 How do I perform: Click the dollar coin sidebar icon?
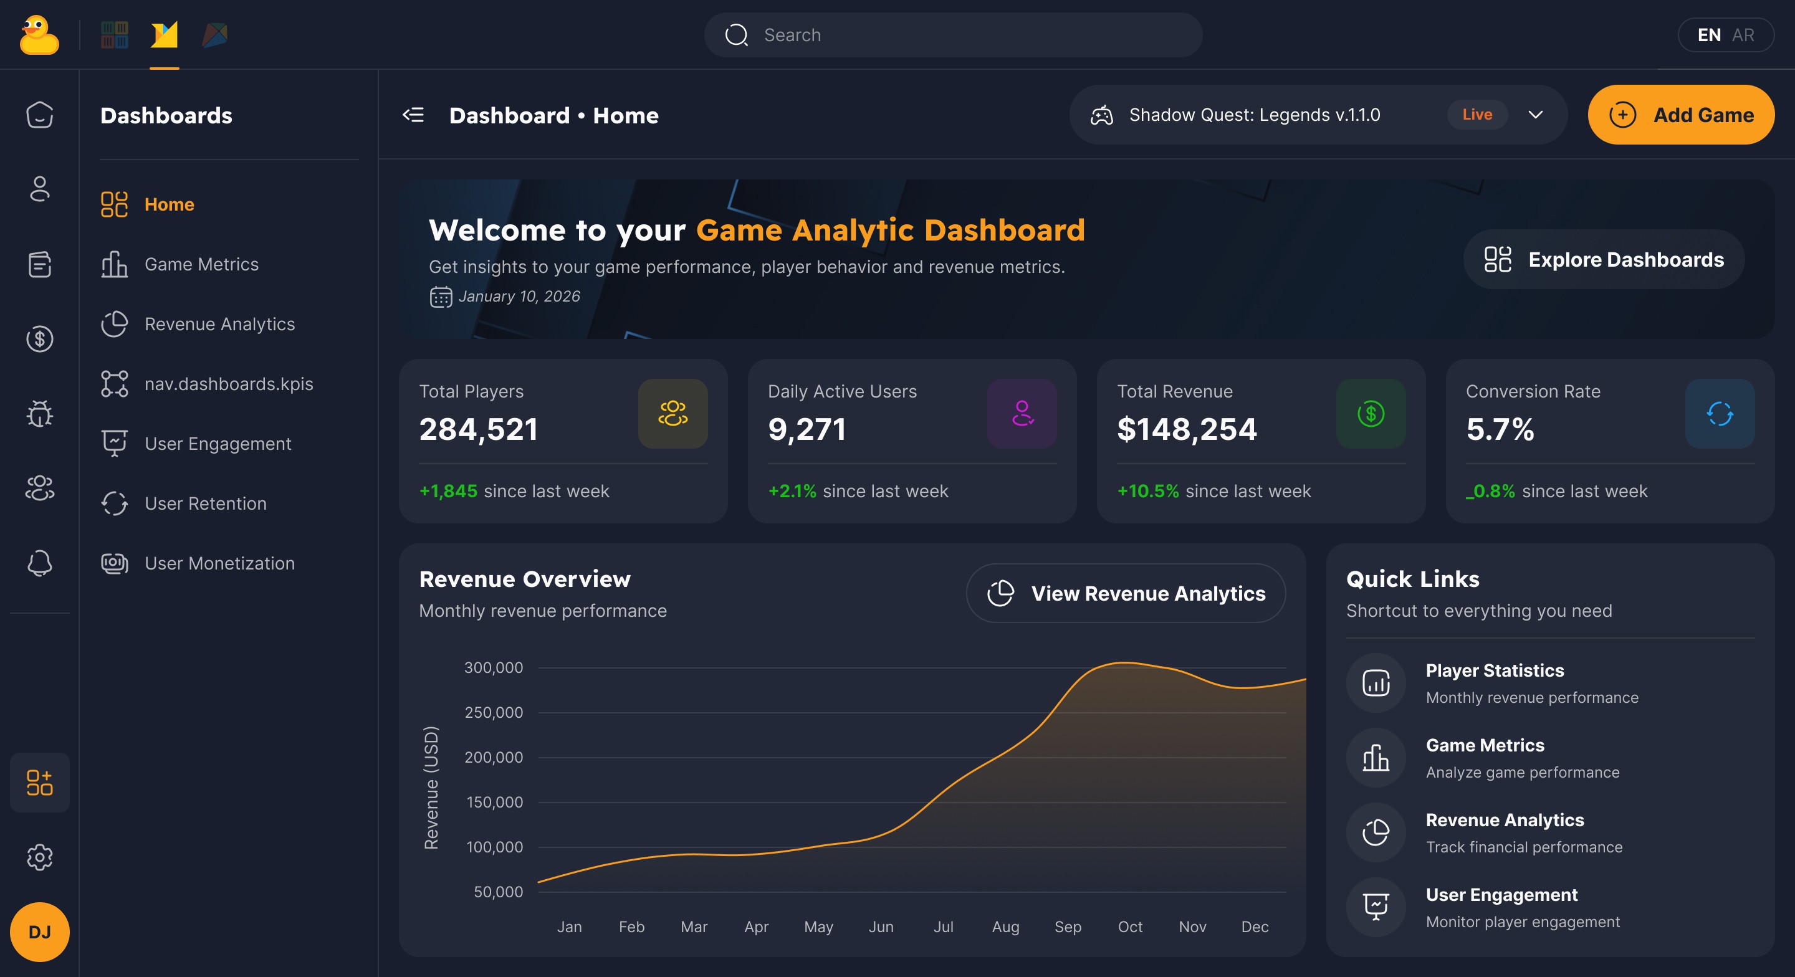point(40,339)
